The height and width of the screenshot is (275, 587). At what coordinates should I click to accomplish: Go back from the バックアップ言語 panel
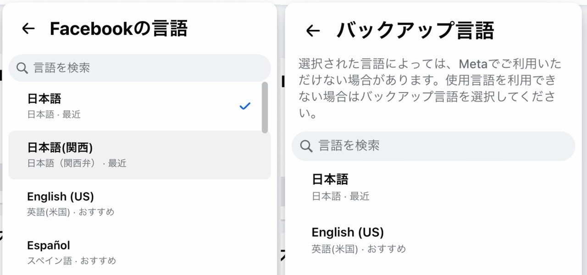[313, 31]
